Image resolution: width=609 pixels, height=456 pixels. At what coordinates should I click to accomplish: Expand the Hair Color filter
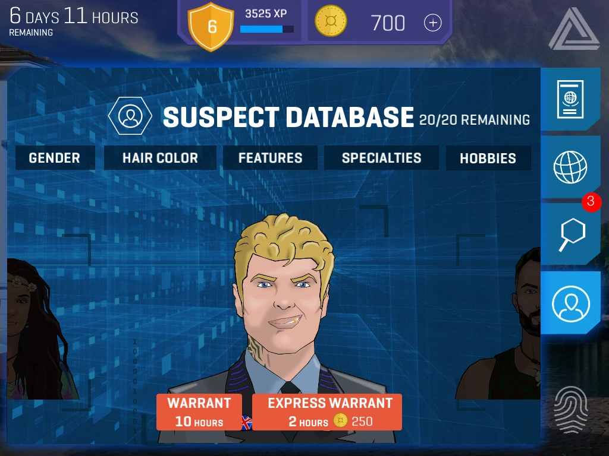click(160, 158)
